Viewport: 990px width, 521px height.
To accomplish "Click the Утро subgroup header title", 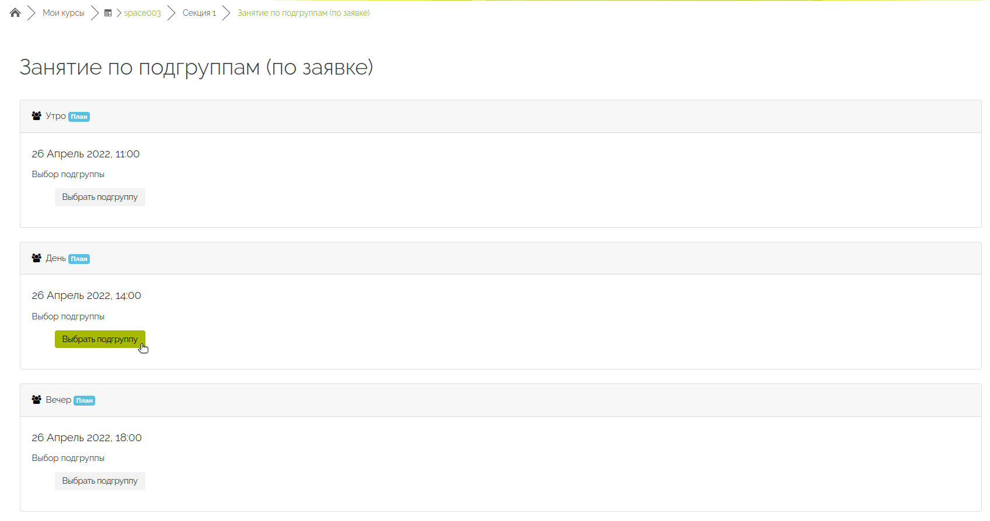I will [x=56, y=116].
